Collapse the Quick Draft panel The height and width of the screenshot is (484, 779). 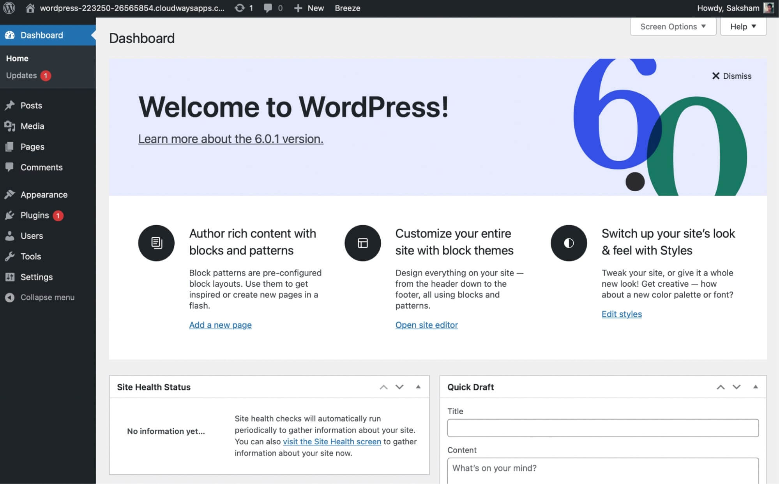[755, 387]
